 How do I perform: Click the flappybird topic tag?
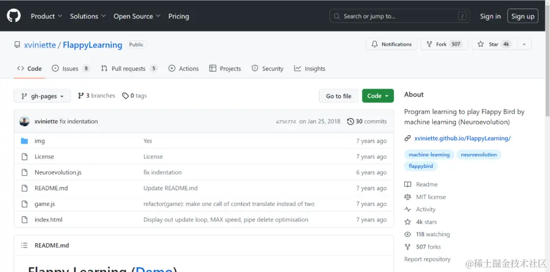[421, 166]
